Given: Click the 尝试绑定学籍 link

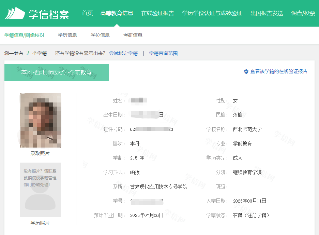Looking at the screenshot, I should [123, 53].
